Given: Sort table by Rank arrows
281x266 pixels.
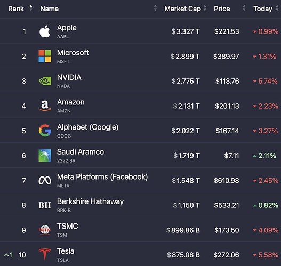Looking at the screenshot, I should click(31, 8).
